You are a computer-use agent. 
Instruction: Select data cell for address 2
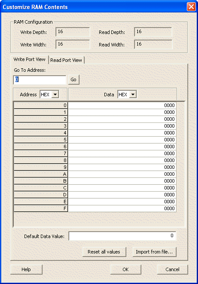[x=122, y=119]
